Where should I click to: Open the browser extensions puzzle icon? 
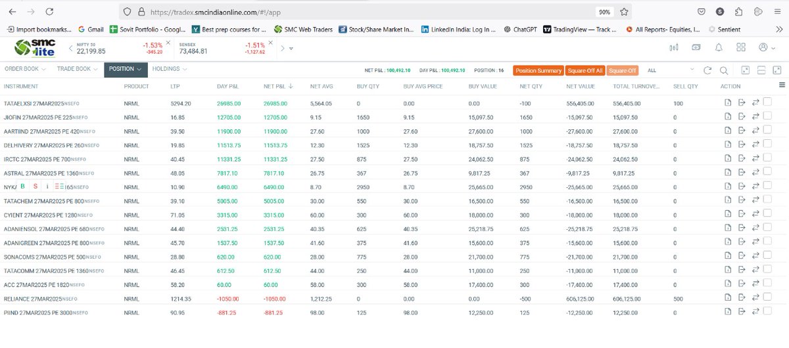[x=739, y=11]
